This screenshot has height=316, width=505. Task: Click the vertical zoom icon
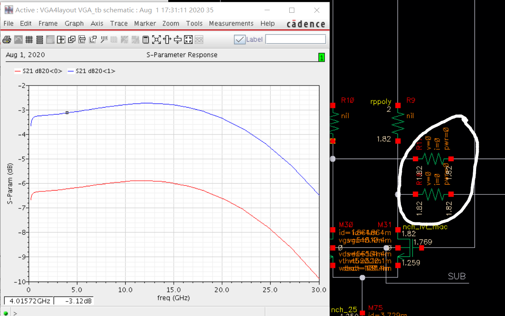(x=178, y=40)
